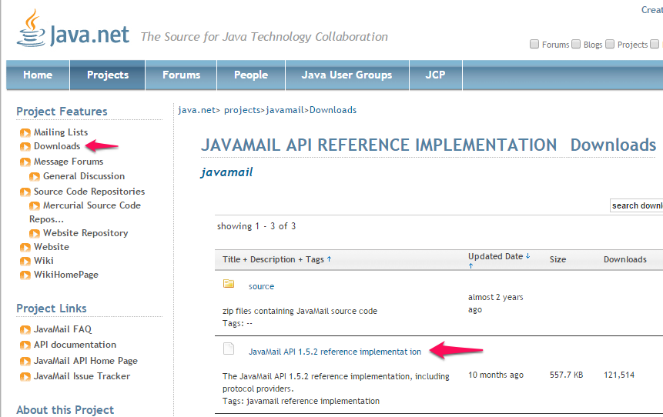Open the JavaMail FAQ link
The height and width of the screenshot is (417, 663).
point(62,329)
